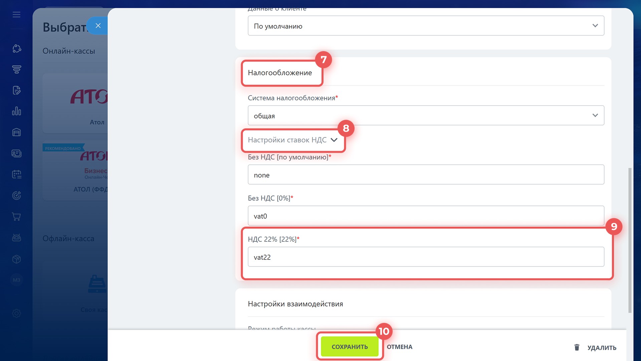Open the calendar icon in sidebar
The width and height of the screenshot is (641, 361).
coord(16,174)
